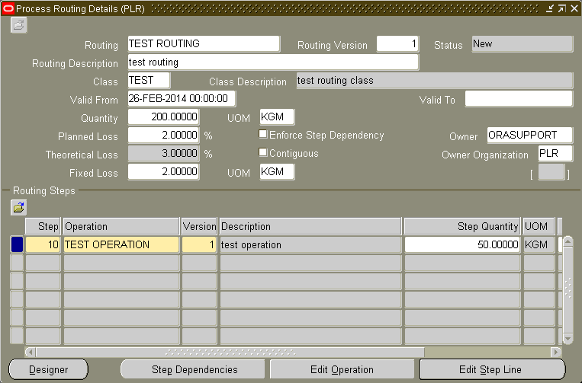The width and height of the screenshot is (582, 383).
Task: Click the Class field showing TEST
Action: click(x=149, y=81)
